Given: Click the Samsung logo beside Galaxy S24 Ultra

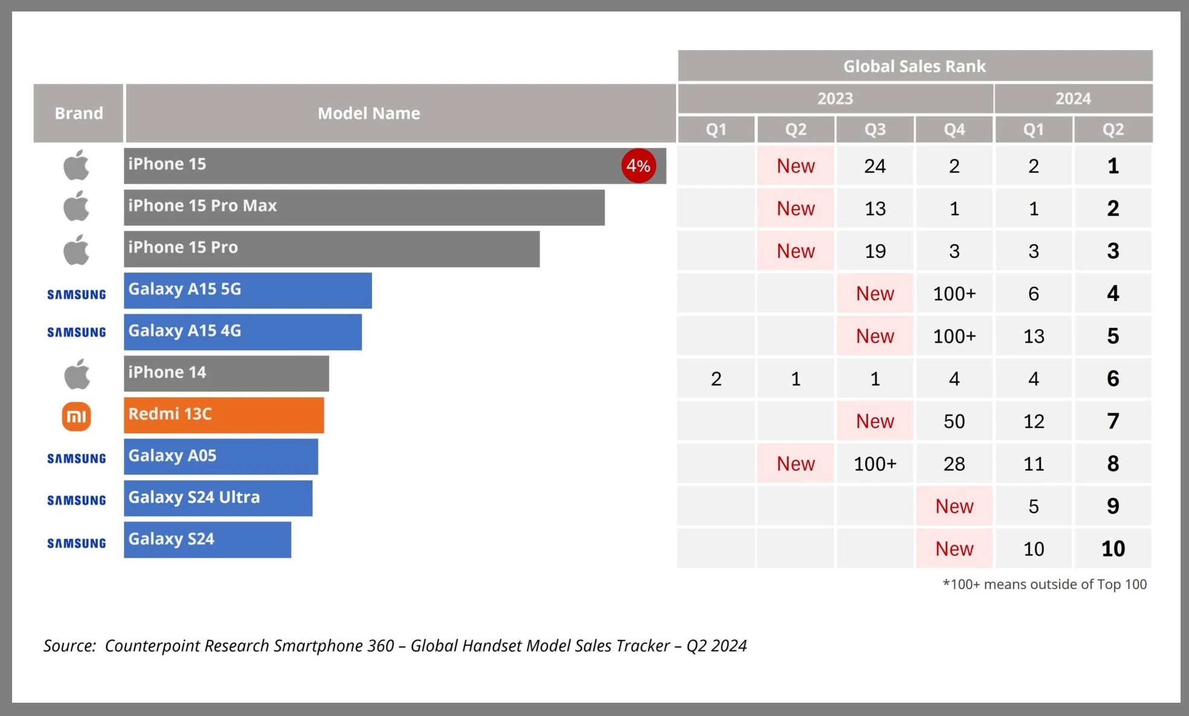Looking at the screenshot, I should point(76,500).
